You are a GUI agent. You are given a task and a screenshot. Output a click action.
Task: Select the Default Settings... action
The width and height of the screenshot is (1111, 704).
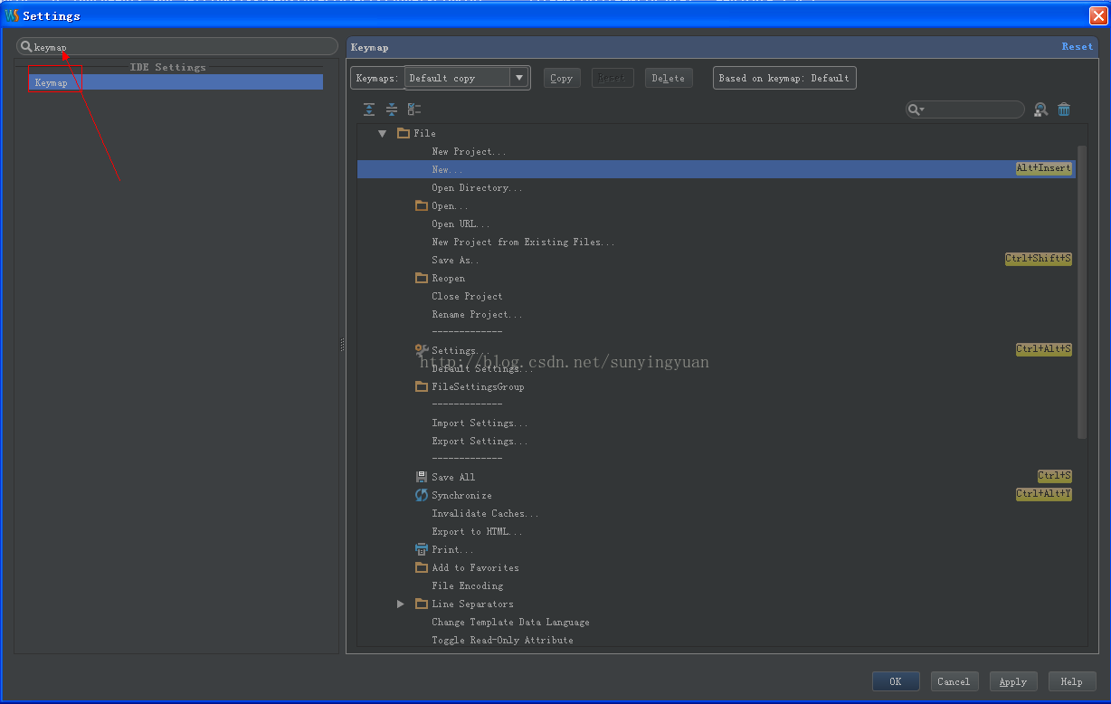[482, 369]
